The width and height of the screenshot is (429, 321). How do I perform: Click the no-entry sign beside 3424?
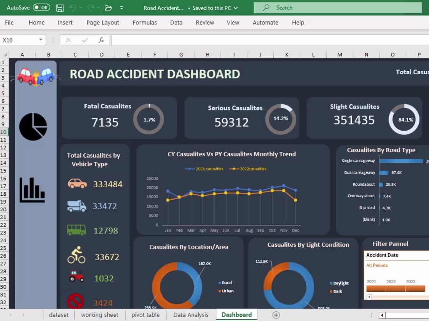point(76,300)
